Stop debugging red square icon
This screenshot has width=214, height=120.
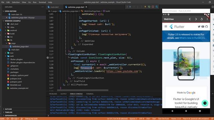click(x=153, y=7)
